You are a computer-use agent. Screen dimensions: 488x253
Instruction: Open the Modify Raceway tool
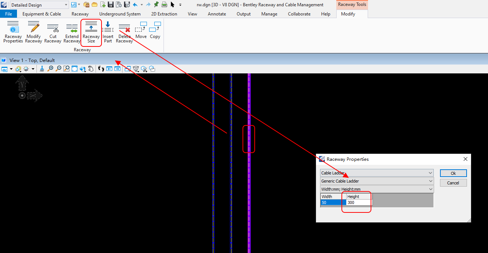34,32
